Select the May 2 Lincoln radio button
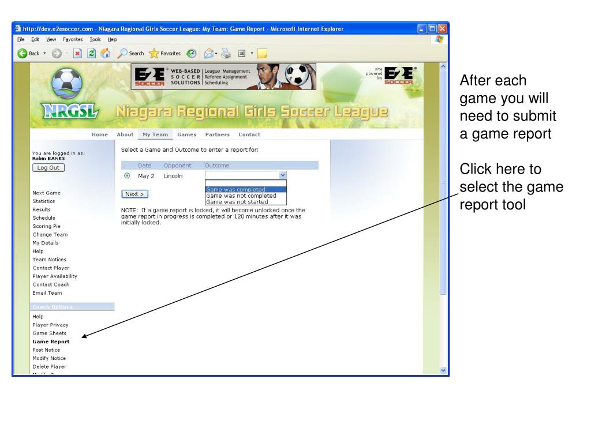Image resolution: width=591 pixels, height=443 pixels. [x=127, y=175]
